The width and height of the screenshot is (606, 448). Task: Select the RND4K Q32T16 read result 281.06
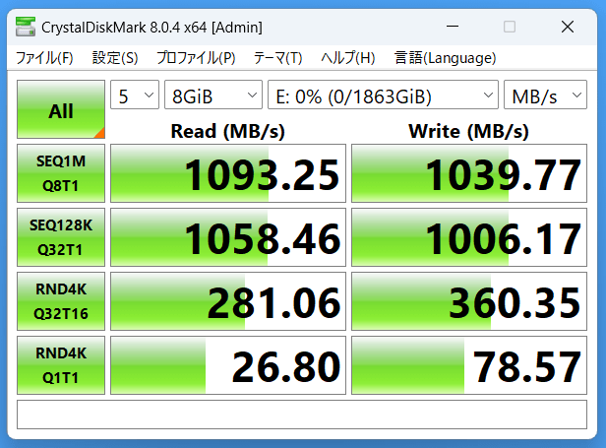point(228,301)
